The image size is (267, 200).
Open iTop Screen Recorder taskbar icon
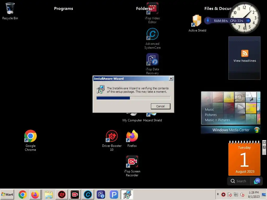(x=75, y=194)
